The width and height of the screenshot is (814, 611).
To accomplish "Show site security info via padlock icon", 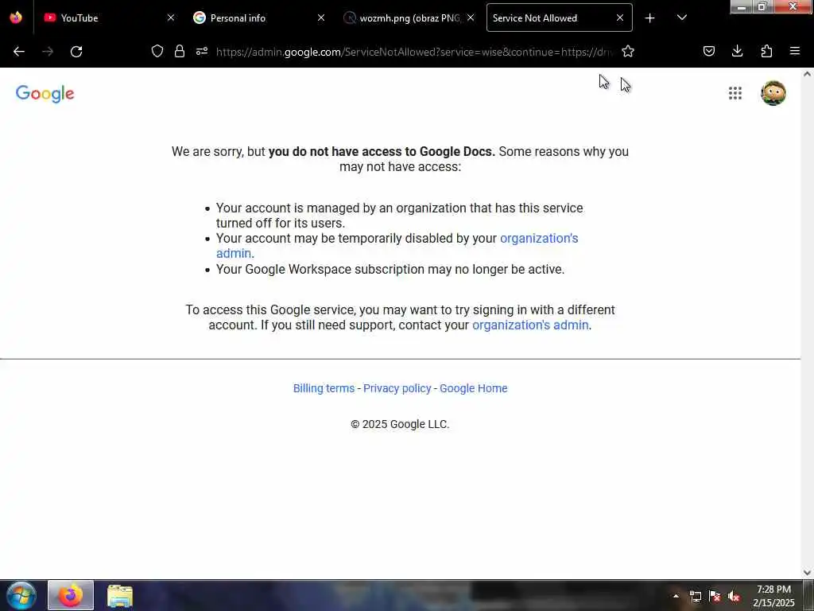I will (180, 51).
